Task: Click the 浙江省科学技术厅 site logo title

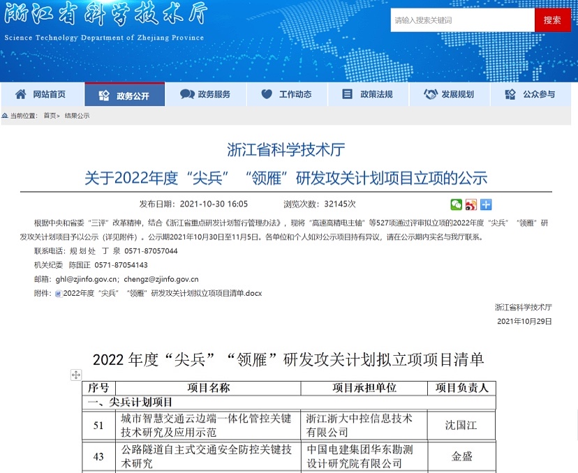Action: (x=105, y=15)
